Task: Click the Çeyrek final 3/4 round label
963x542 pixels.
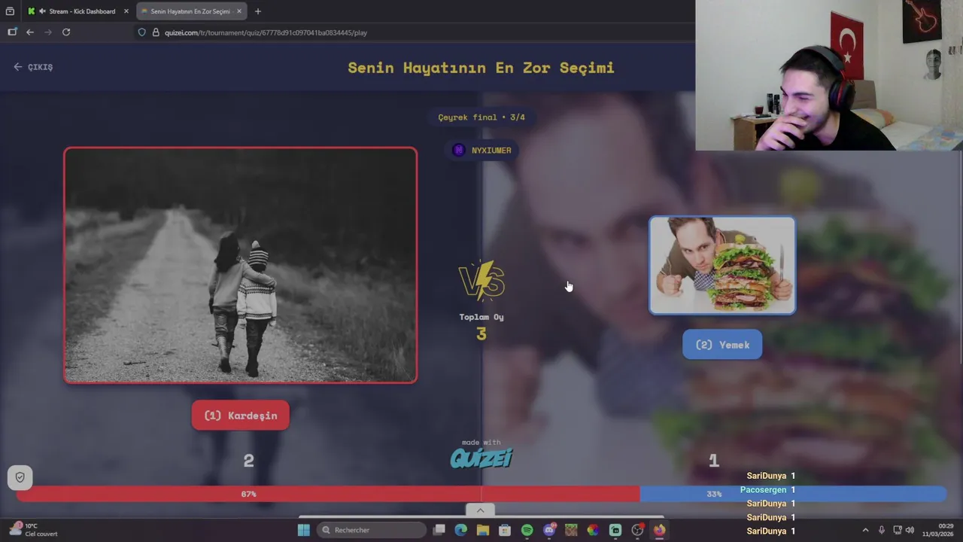Action: (481, 117)
